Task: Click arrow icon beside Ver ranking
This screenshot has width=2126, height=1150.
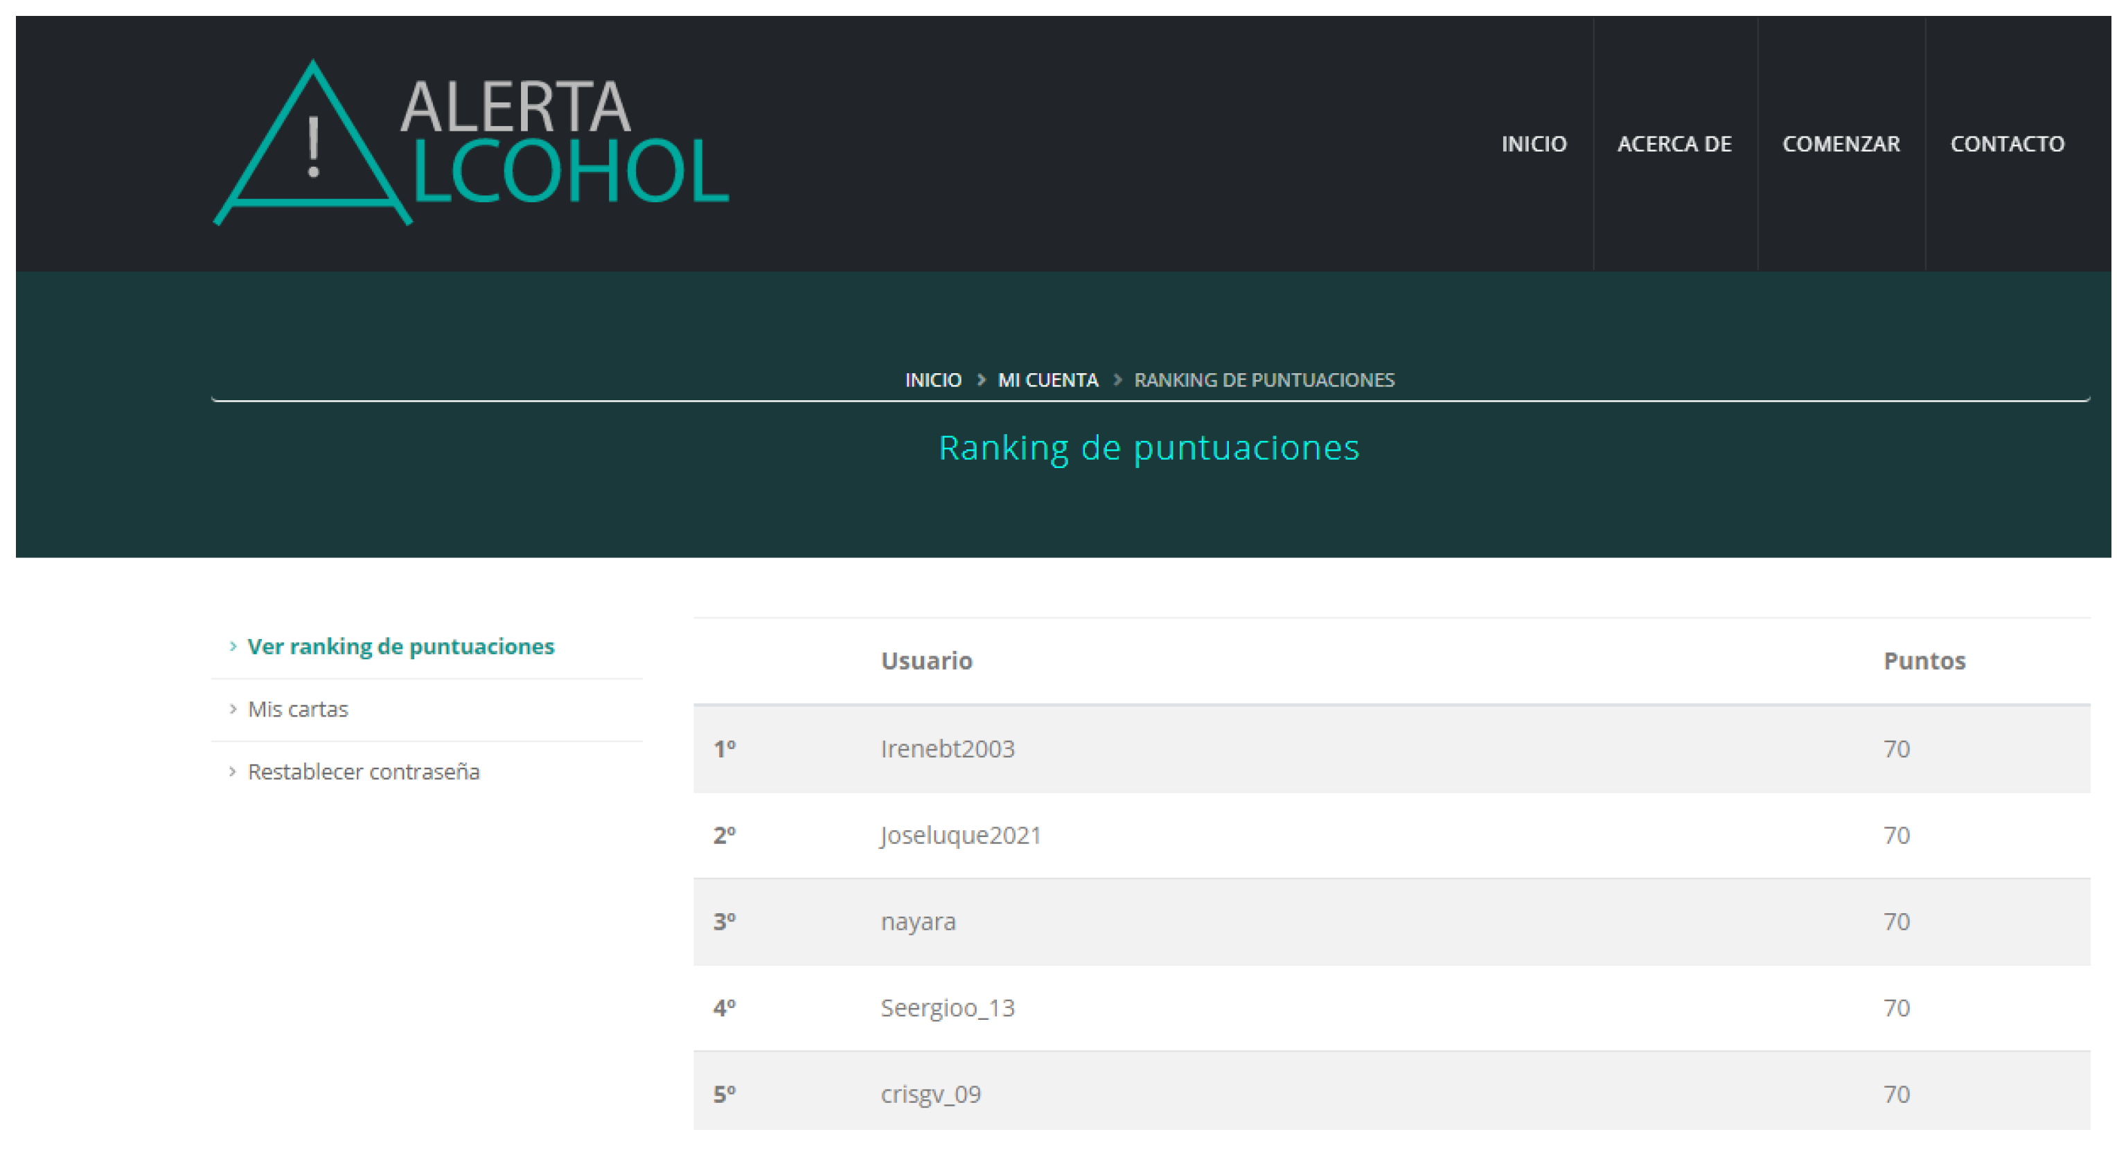Action: 233,646
